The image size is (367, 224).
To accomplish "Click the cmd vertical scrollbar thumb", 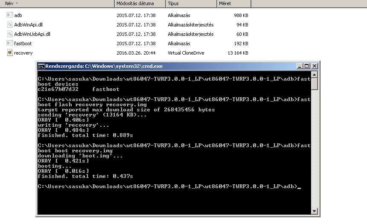I will pos(315,84).
